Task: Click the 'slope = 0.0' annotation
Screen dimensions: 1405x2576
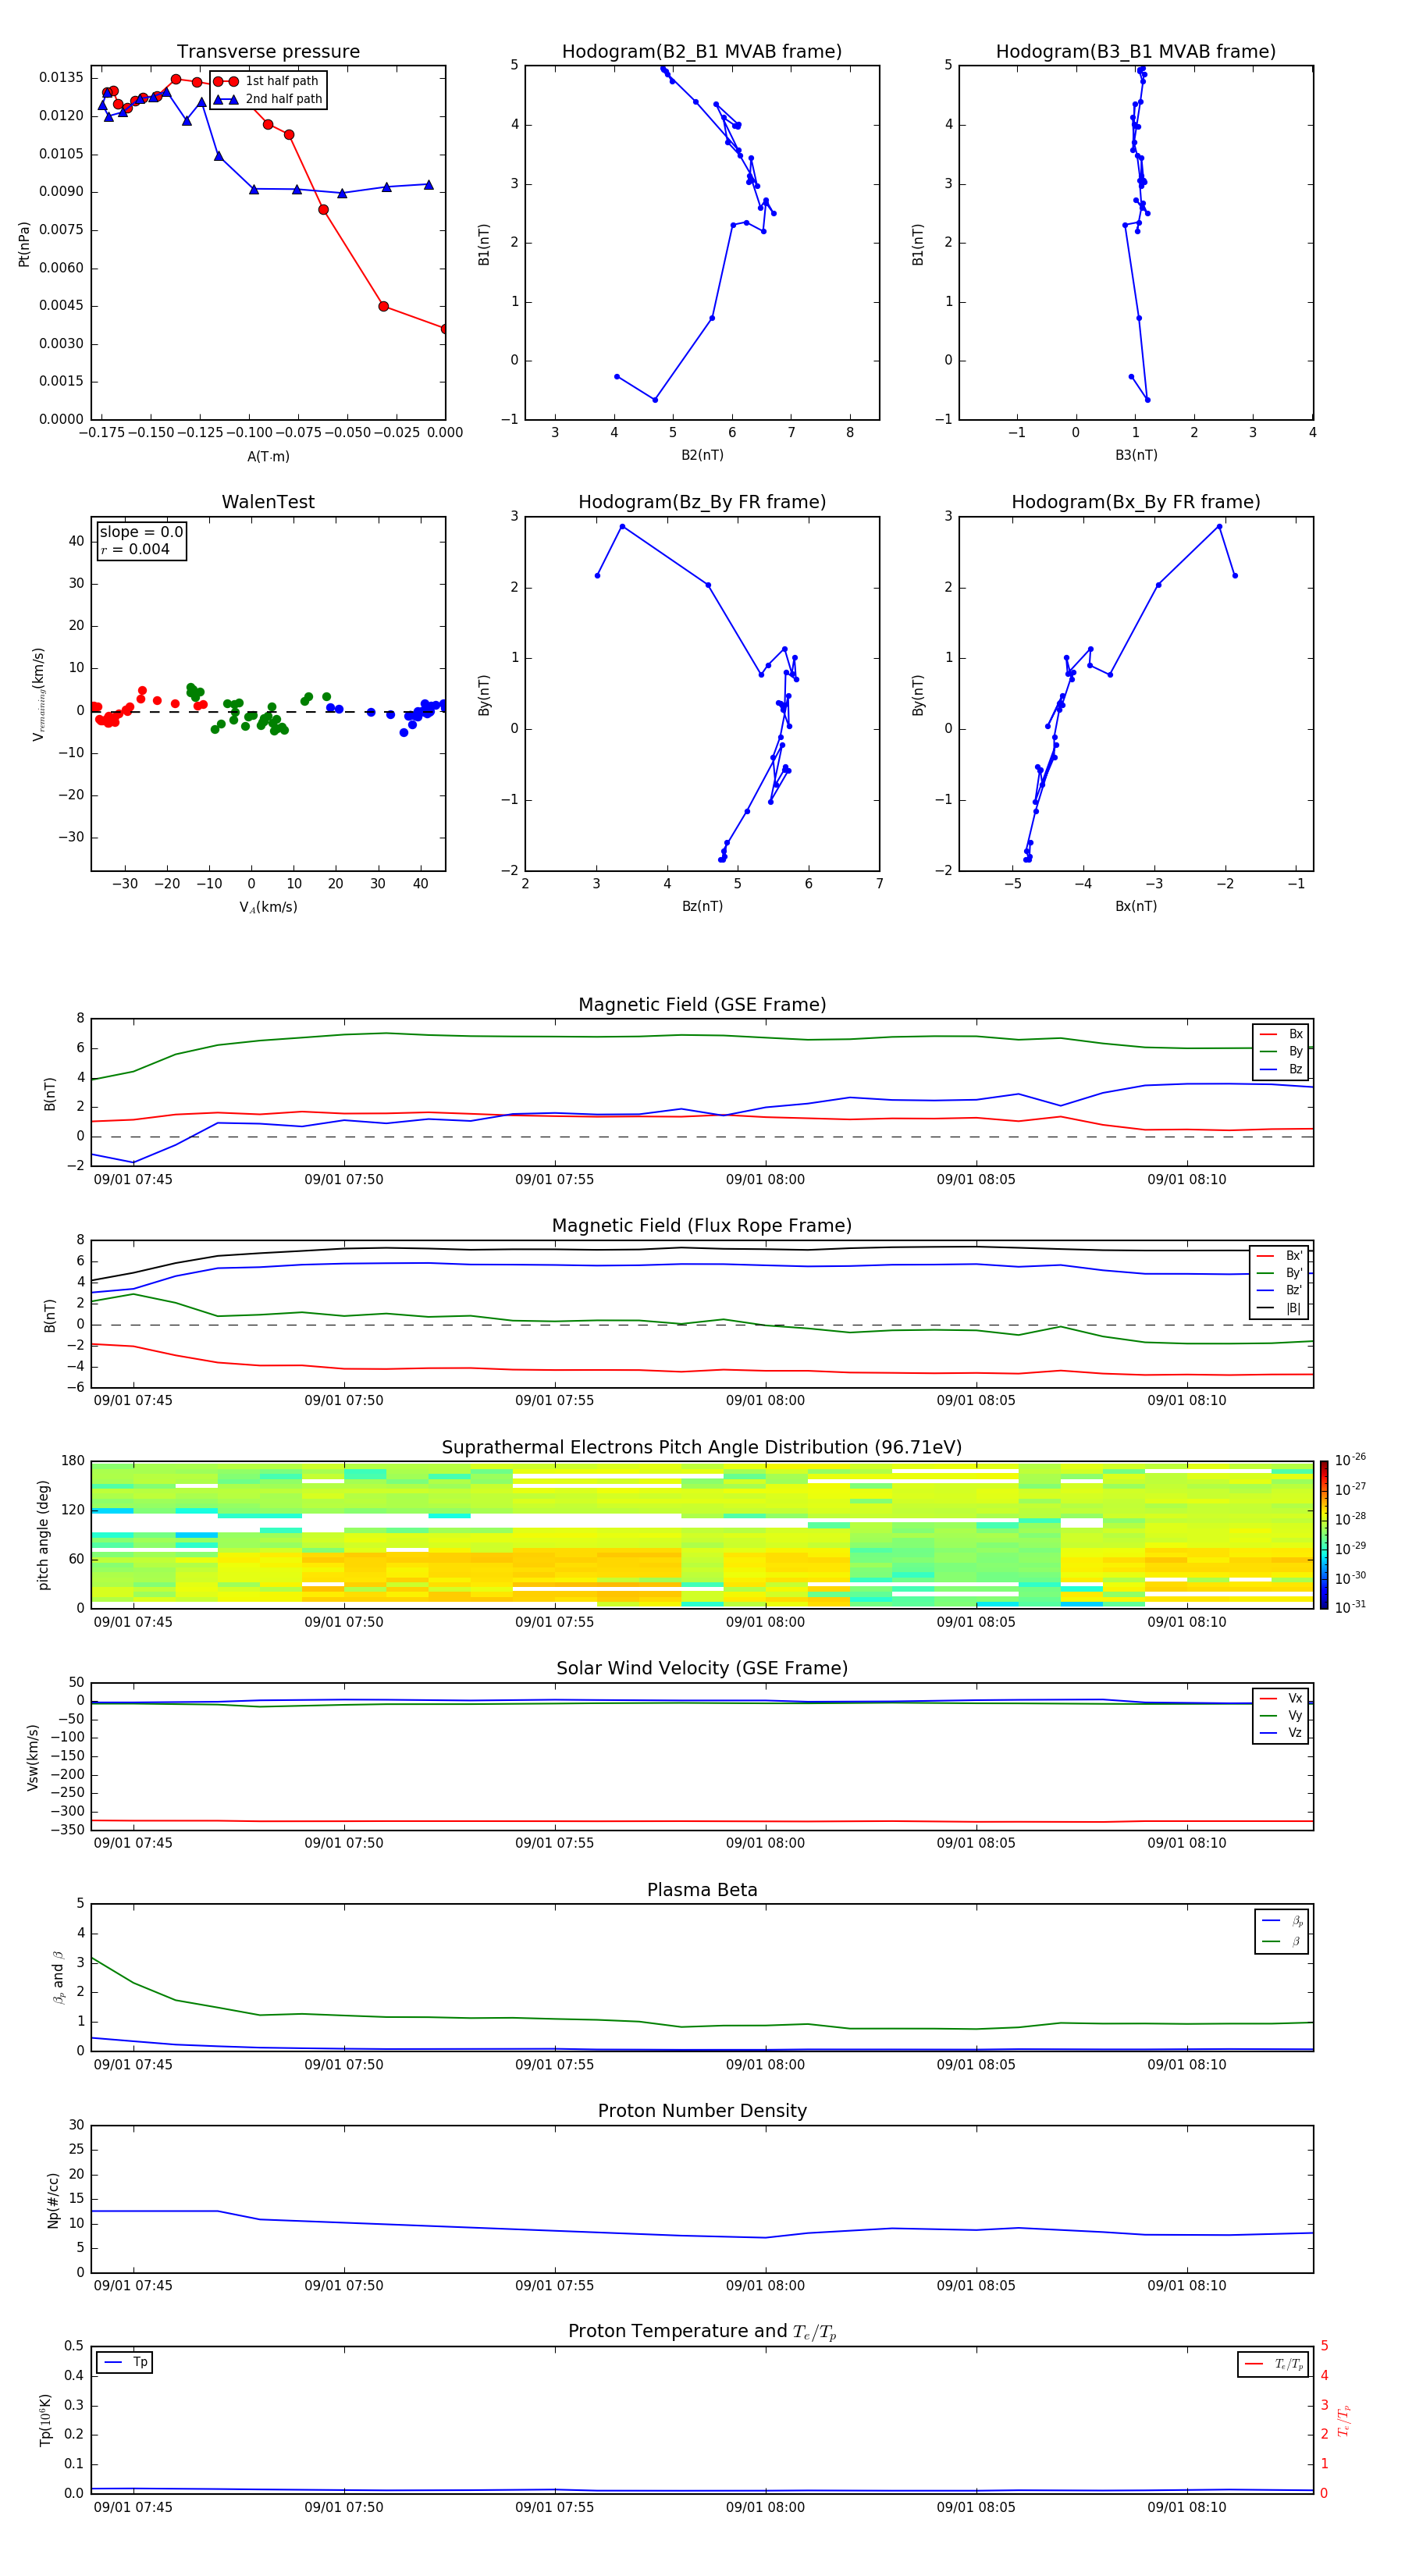Action: (x=141, y=532)
